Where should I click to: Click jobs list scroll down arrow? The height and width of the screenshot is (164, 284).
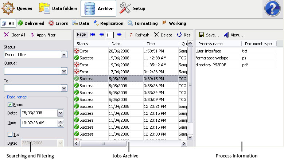pos(190,137)
